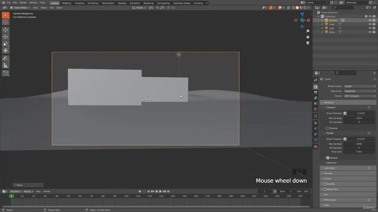Switch to the Sculpting workspace tab
Screen dimensions: 378x212
pos(79,3)
